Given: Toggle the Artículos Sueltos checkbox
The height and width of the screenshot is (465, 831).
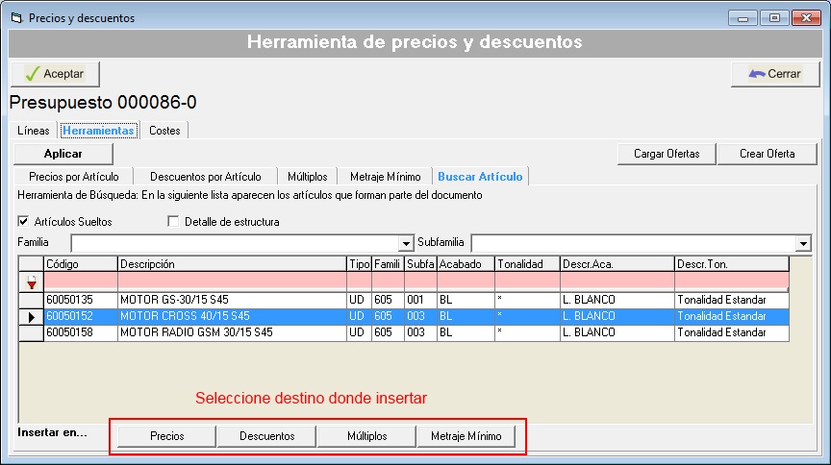Looking at the screenshot, I should 24,222.
